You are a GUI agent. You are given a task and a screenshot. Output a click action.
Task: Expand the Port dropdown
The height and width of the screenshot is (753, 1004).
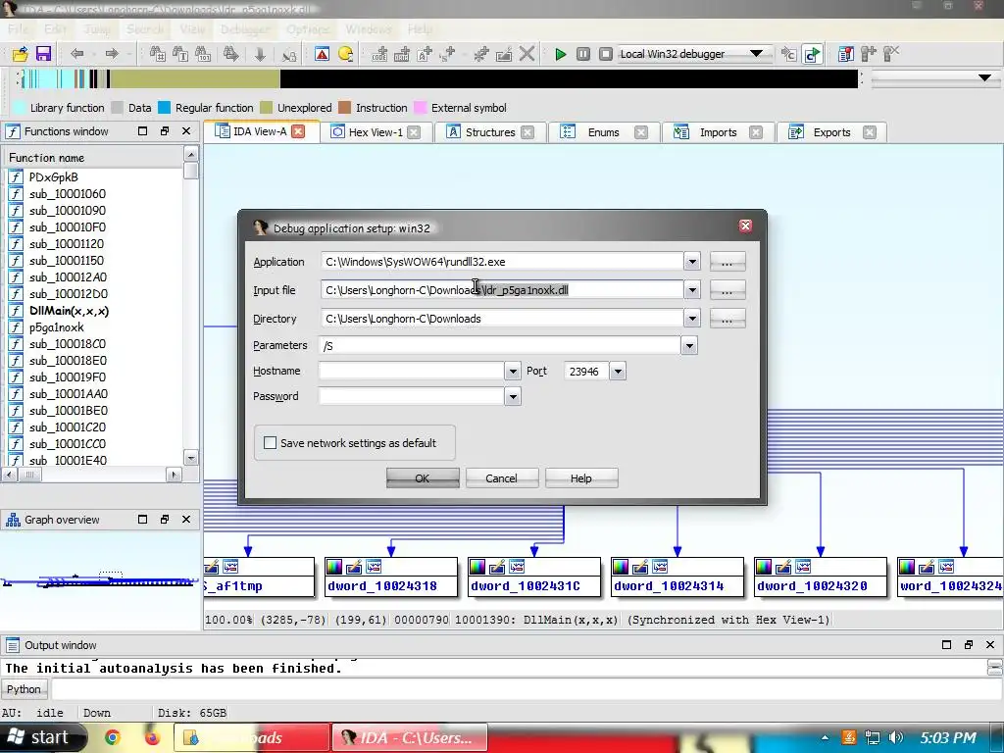tap(618, 371)
